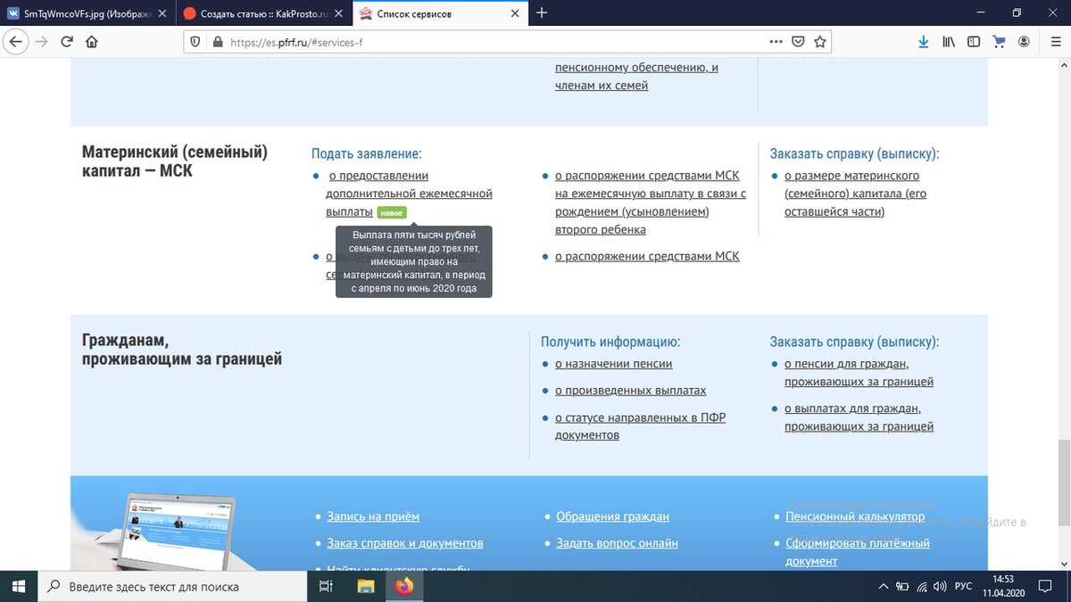Open link о произведенных выплатах

pos(630,391)
